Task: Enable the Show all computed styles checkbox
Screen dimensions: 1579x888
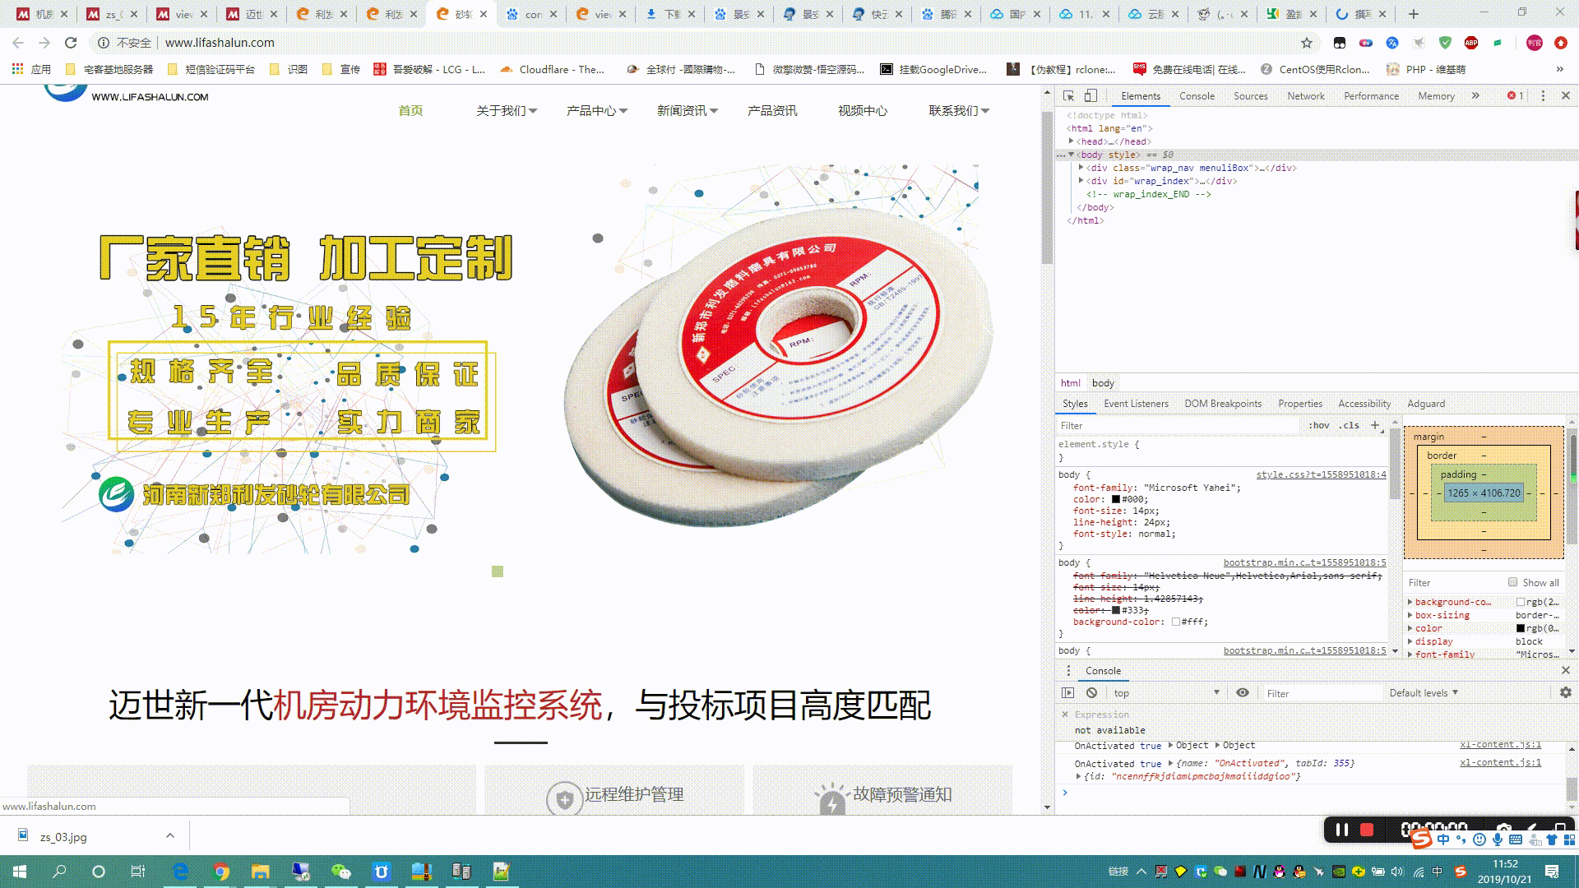Action: [1512, 582]
